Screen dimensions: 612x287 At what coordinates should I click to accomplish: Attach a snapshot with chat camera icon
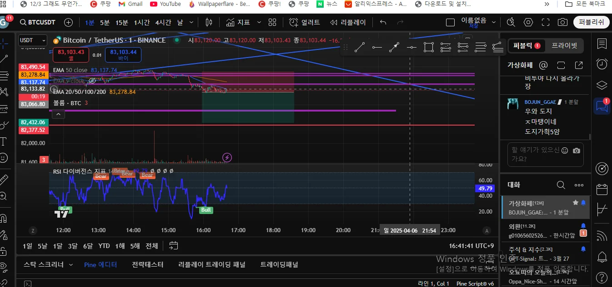coord(577,150)
